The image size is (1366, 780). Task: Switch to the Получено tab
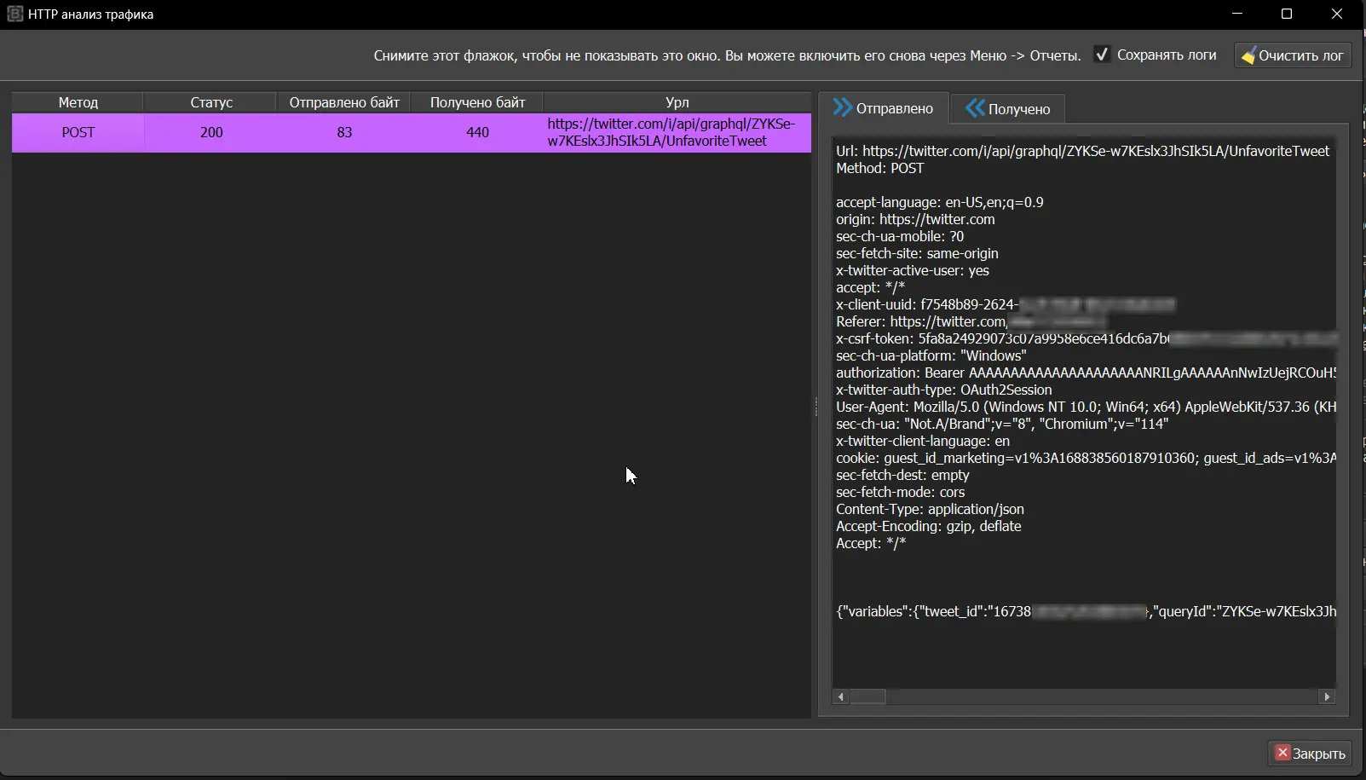click(1007, 108)
